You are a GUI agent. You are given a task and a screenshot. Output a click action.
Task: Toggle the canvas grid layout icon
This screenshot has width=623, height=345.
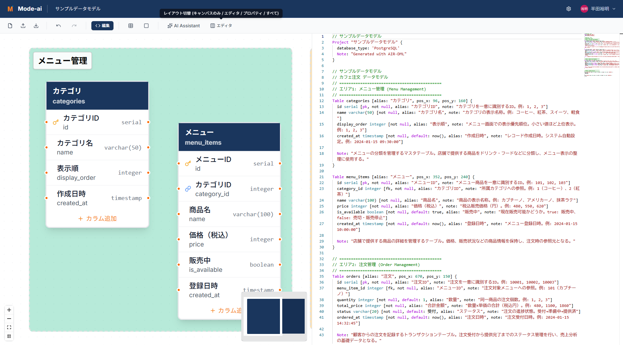(9, 336)
